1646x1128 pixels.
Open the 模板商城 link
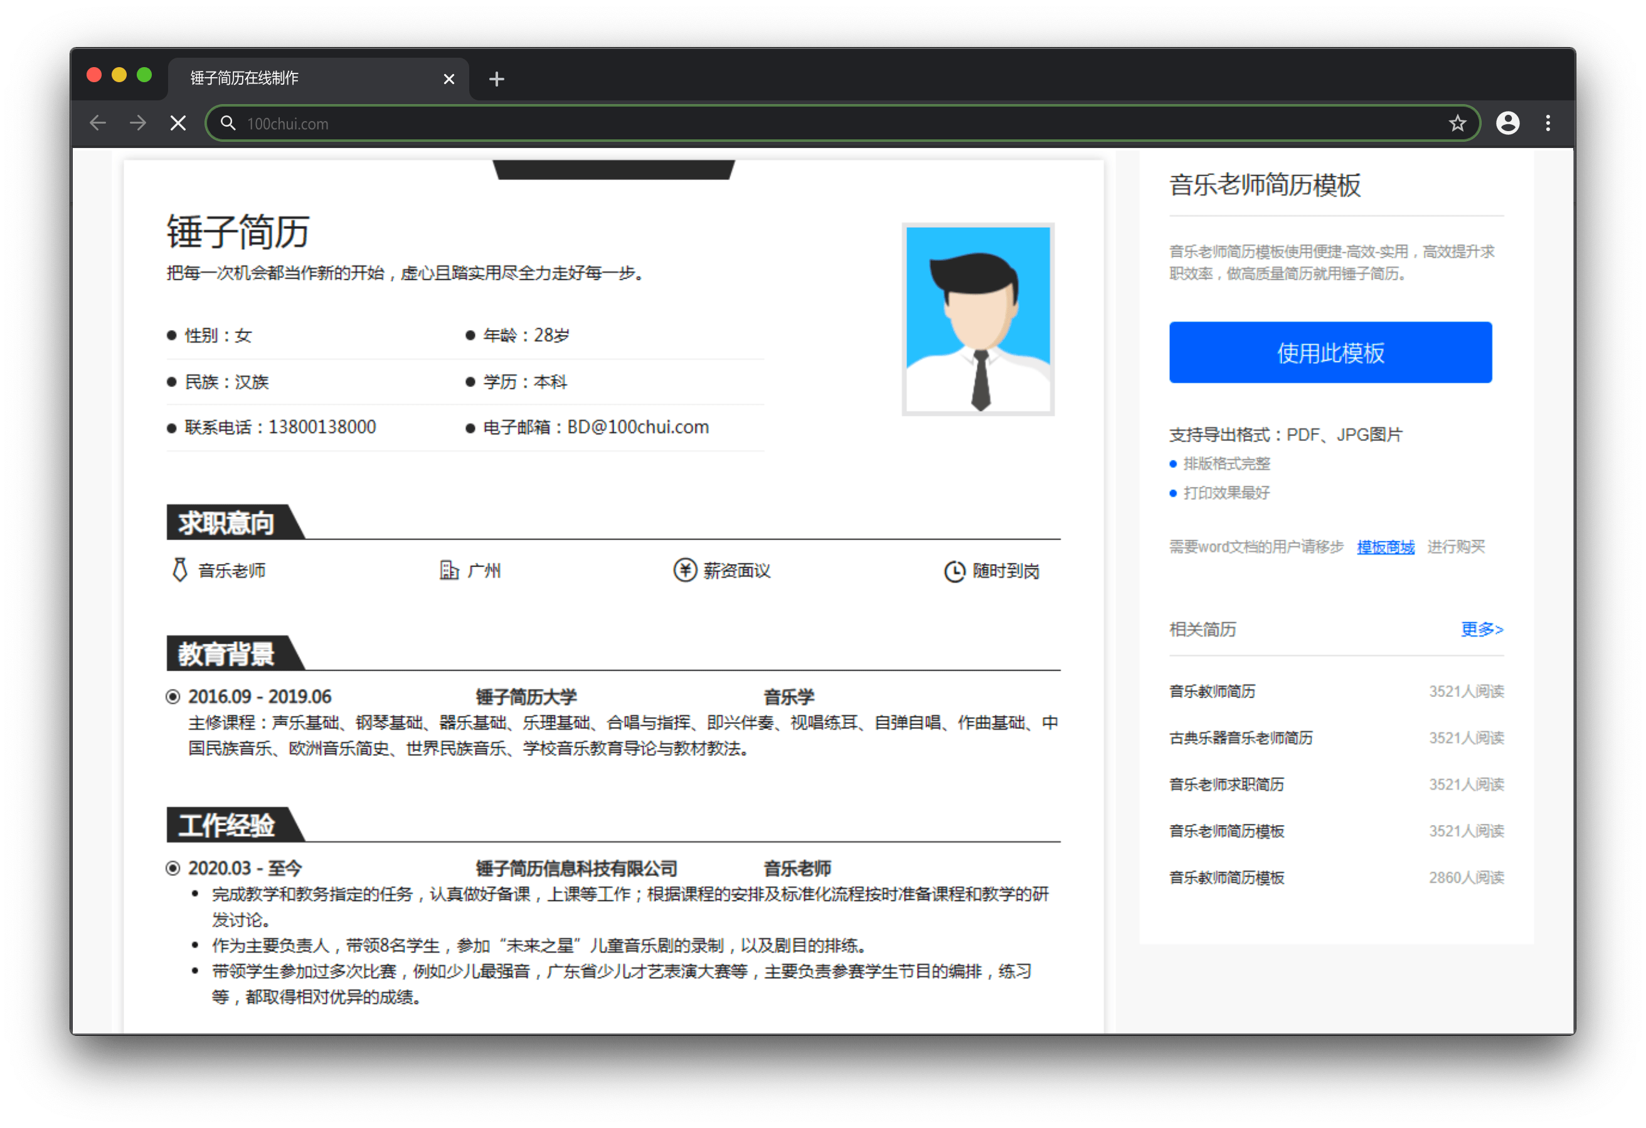1385,547
